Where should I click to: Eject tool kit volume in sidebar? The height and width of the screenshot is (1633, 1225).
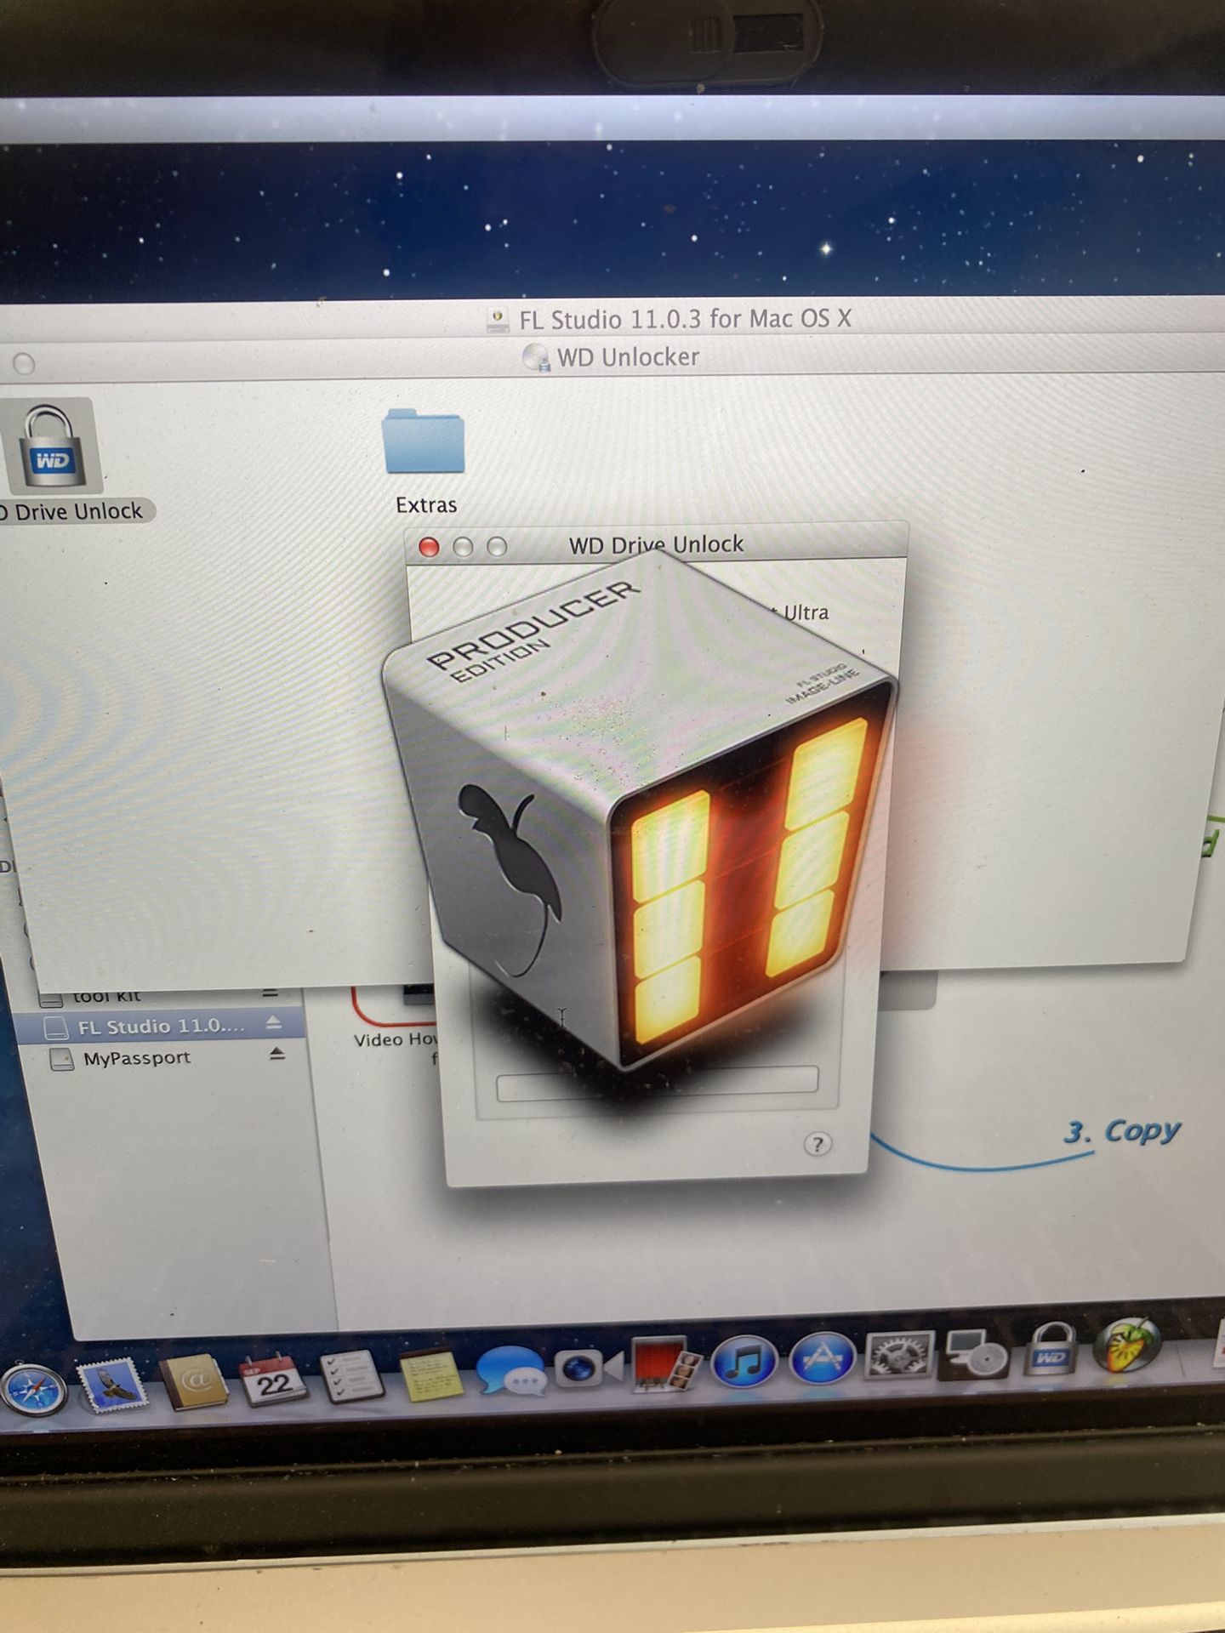(x=271, y=993)
